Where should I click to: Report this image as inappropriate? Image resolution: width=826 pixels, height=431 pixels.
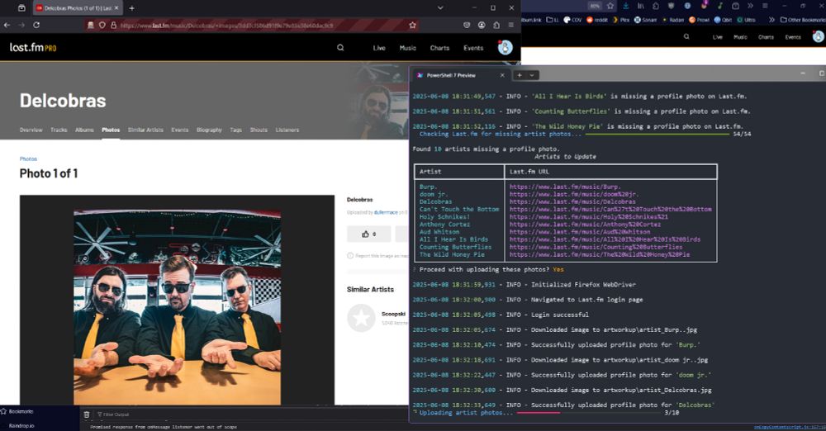pos(377,255)
